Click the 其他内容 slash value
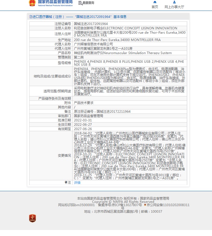 [x=74, y=107]
